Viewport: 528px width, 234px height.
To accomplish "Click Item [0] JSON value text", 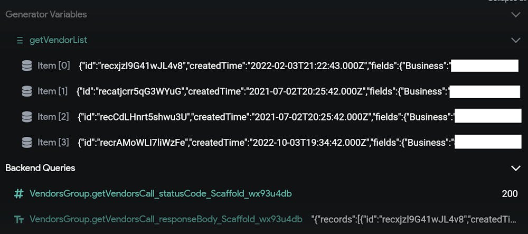I will pos(265,66).
